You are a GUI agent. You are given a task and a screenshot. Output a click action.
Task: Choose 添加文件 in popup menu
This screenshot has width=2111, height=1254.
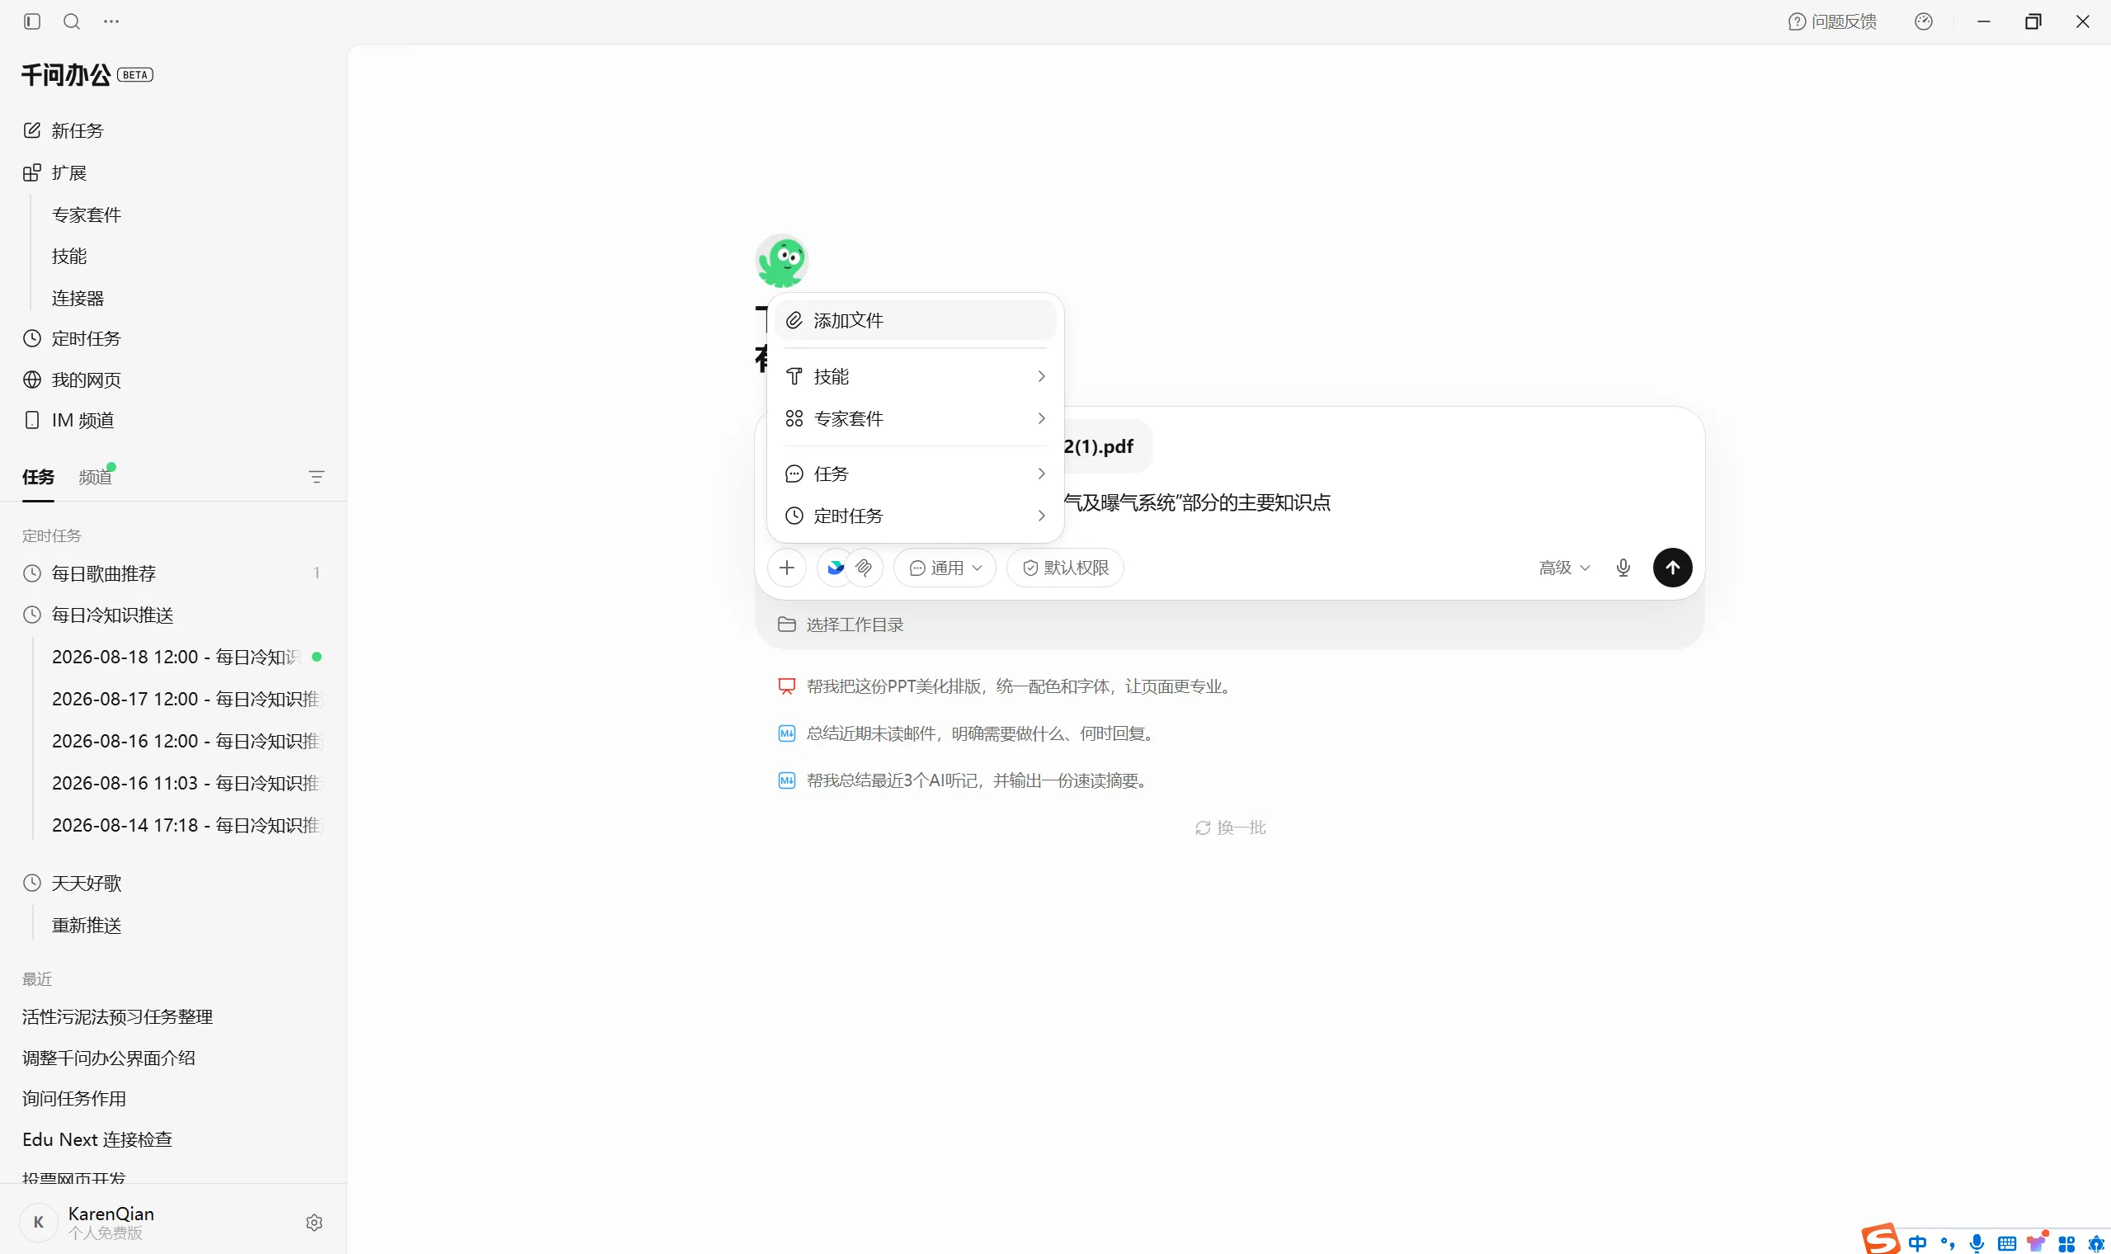pos(915,320)
